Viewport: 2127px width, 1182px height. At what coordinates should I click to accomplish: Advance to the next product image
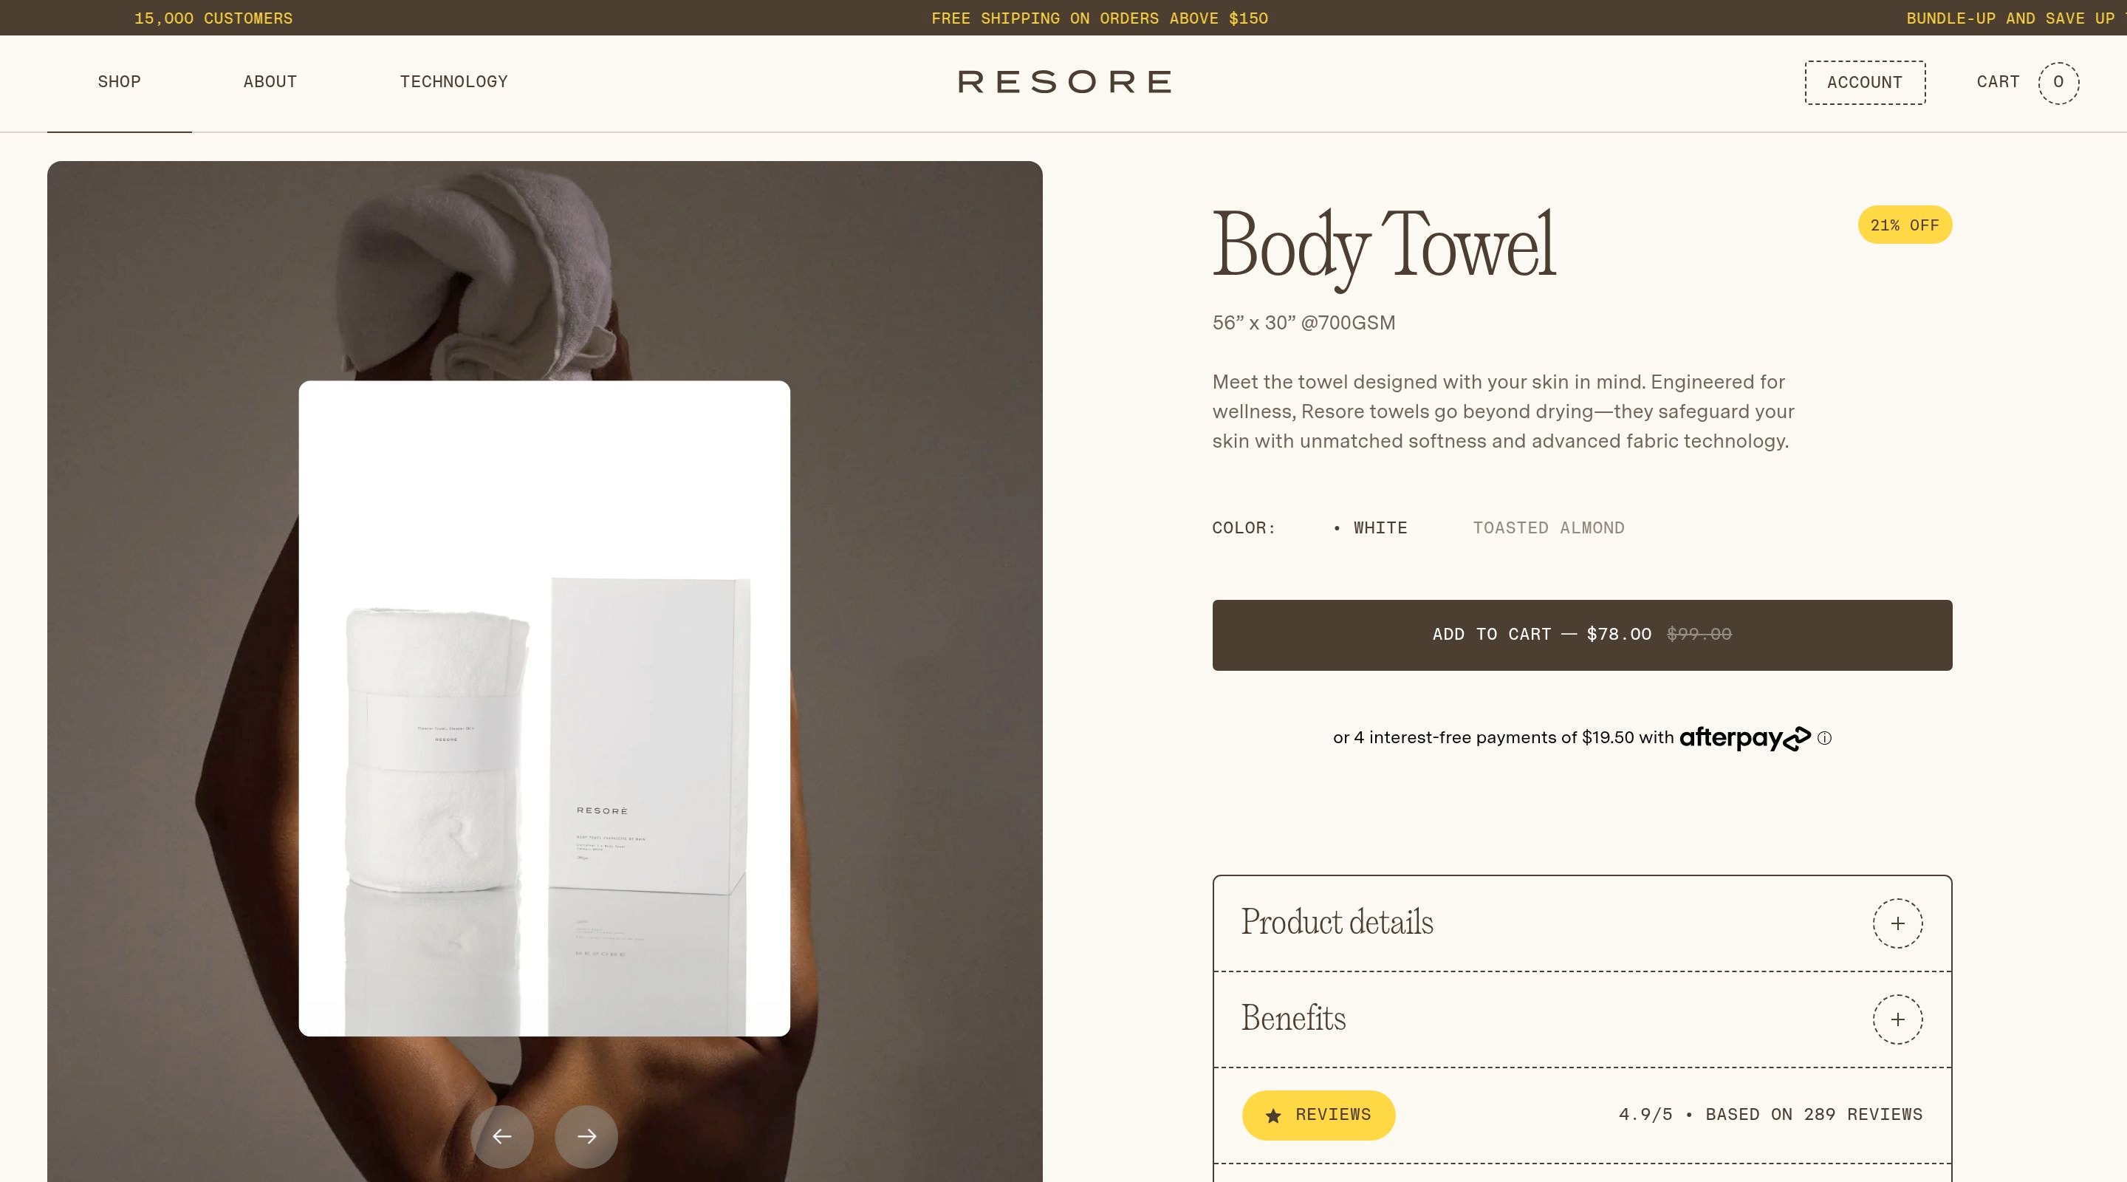pos(586,1137)
